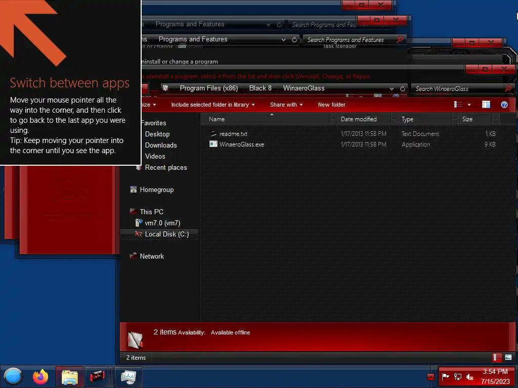Screen dimensions: 518x388
Task: Open the Share with menu
Action: click(286, 105)
